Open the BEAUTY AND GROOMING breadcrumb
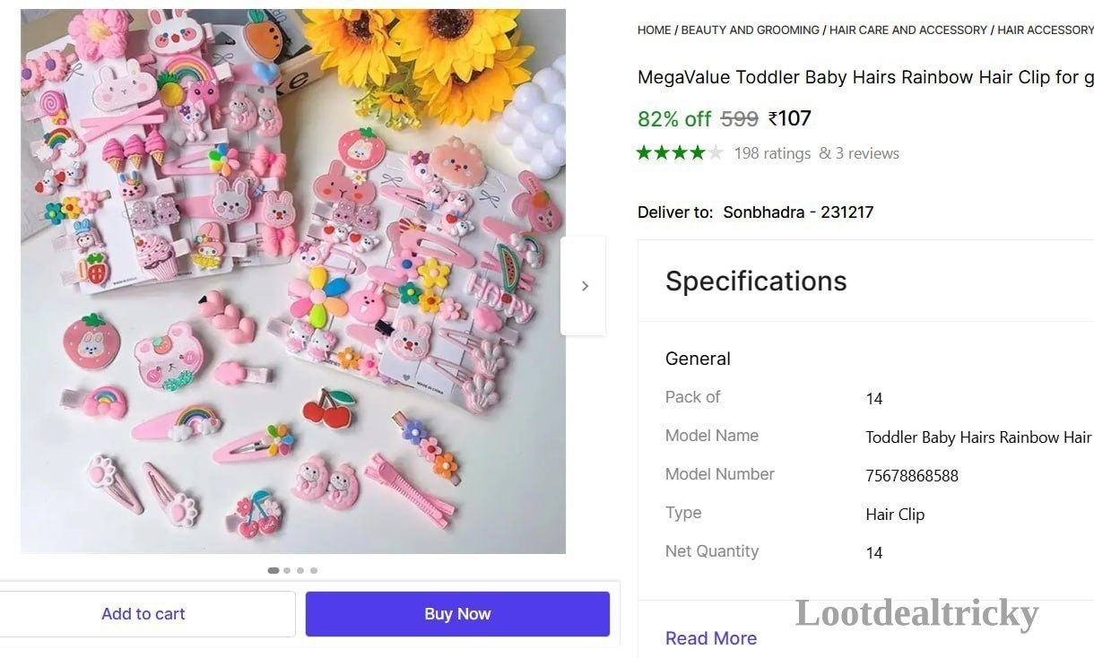Image resolution: width=1094 pixels, height=658 pixels. tap(751, 30)
